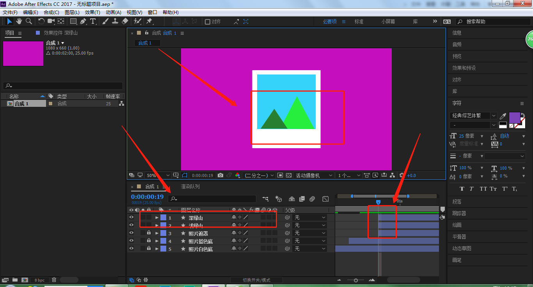This screenshot has width=533, height=287.
Task: Unlock the 照片白色底 layer
Action: tap(149, 248)
